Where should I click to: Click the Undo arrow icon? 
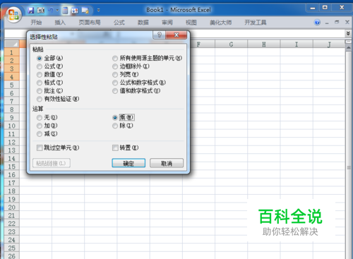click(x=51, y=10)
